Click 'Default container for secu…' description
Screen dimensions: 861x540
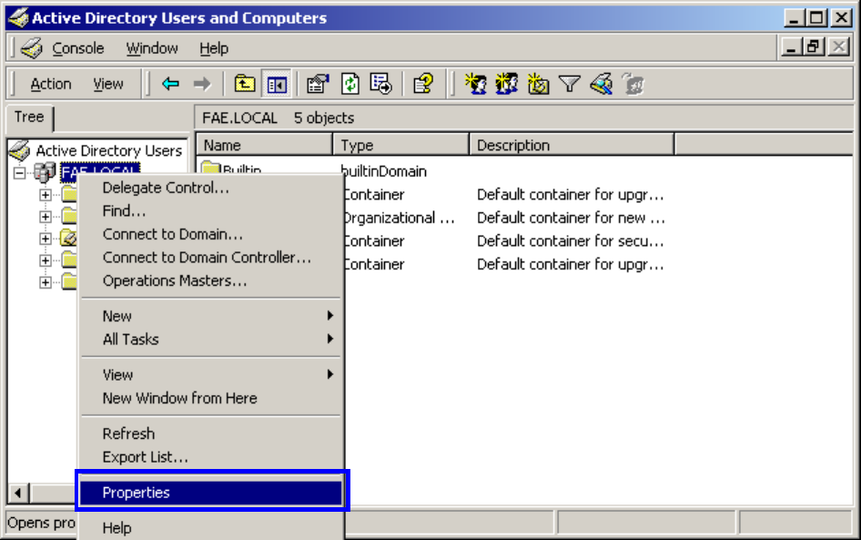pyautogui.click(x=571, y=241)
